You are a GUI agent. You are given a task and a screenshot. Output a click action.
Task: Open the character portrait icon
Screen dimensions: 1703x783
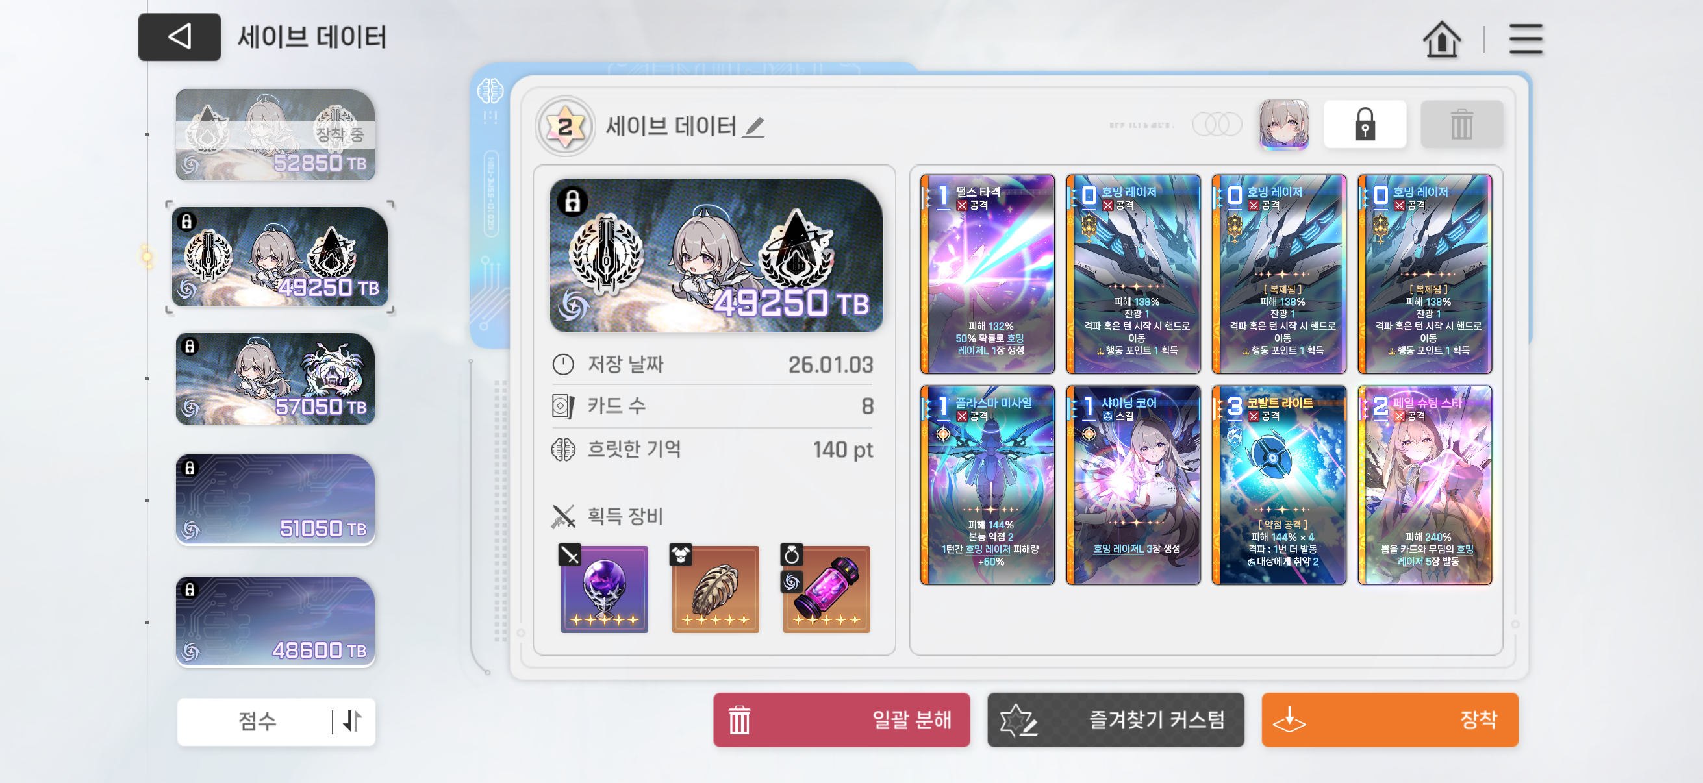(x=1283, y=124)
